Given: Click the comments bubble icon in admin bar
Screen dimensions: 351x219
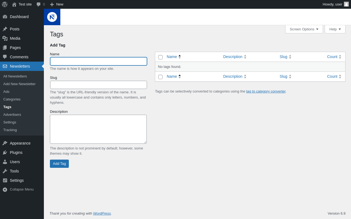Looking at the screenshot, I should click(39, 4).
